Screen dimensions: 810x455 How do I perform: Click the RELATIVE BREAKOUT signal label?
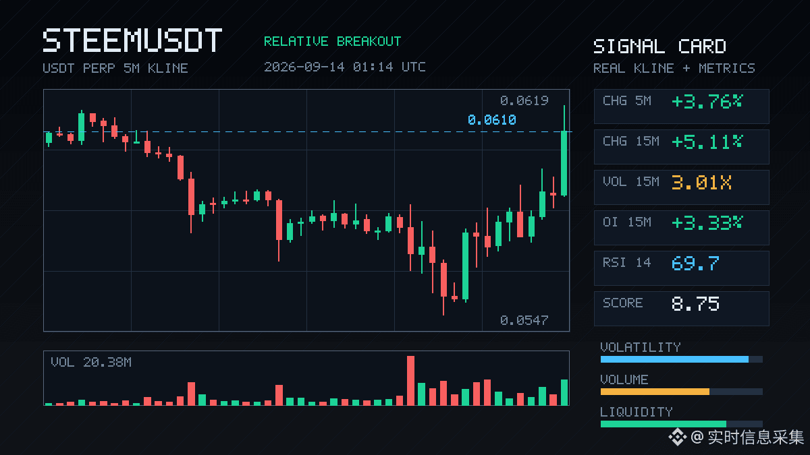(332, 41)
